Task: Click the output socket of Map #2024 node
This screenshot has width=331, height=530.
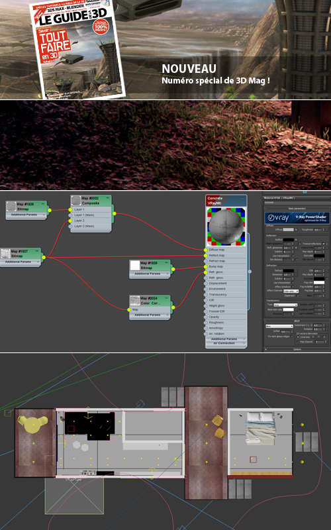Action: (x=173, y=307)
